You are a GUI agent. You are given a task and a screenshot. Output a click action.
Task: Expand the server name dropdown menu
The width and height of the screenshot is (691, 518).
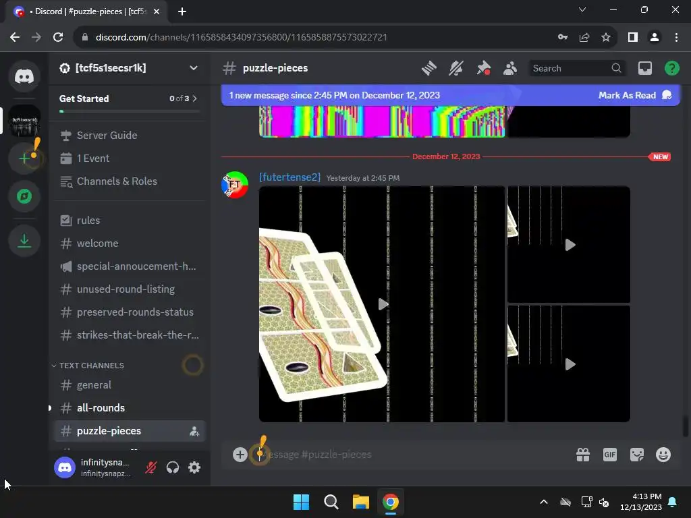194,68
